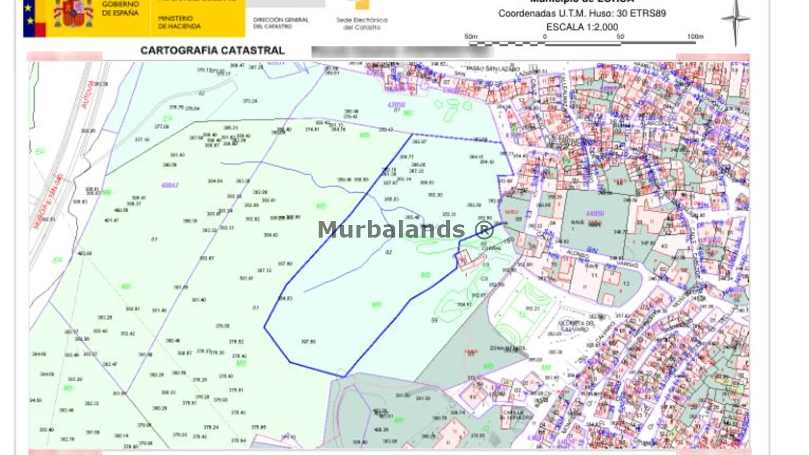Click the Paseo San Lazaro street name
The image size is (809, 455).
(493, 68)
